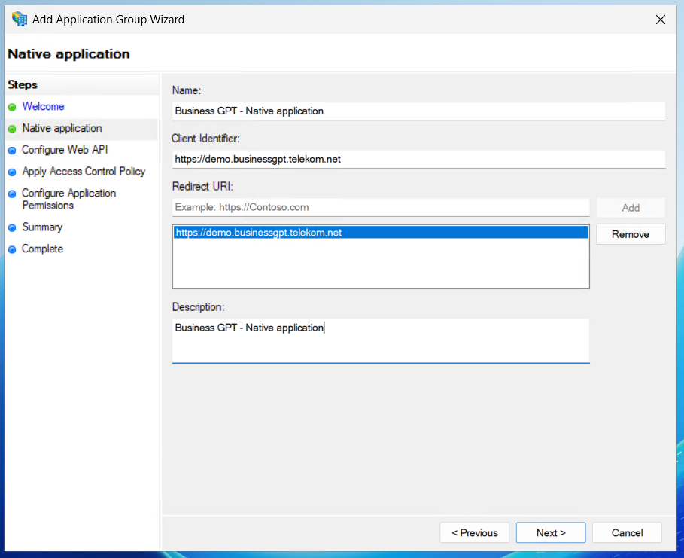Go back with the Previous button

pyautogui.click(x=475, y=532)
